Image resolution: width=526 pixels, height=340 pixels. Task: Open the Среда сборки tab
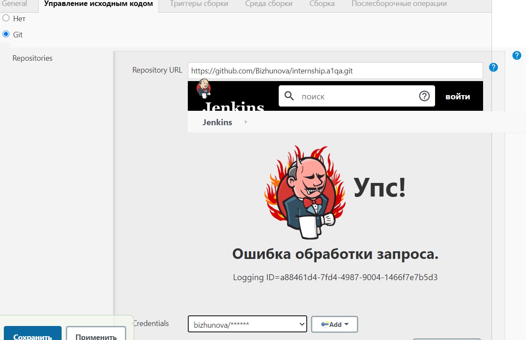pyautogui.click(x=269, y=4)
